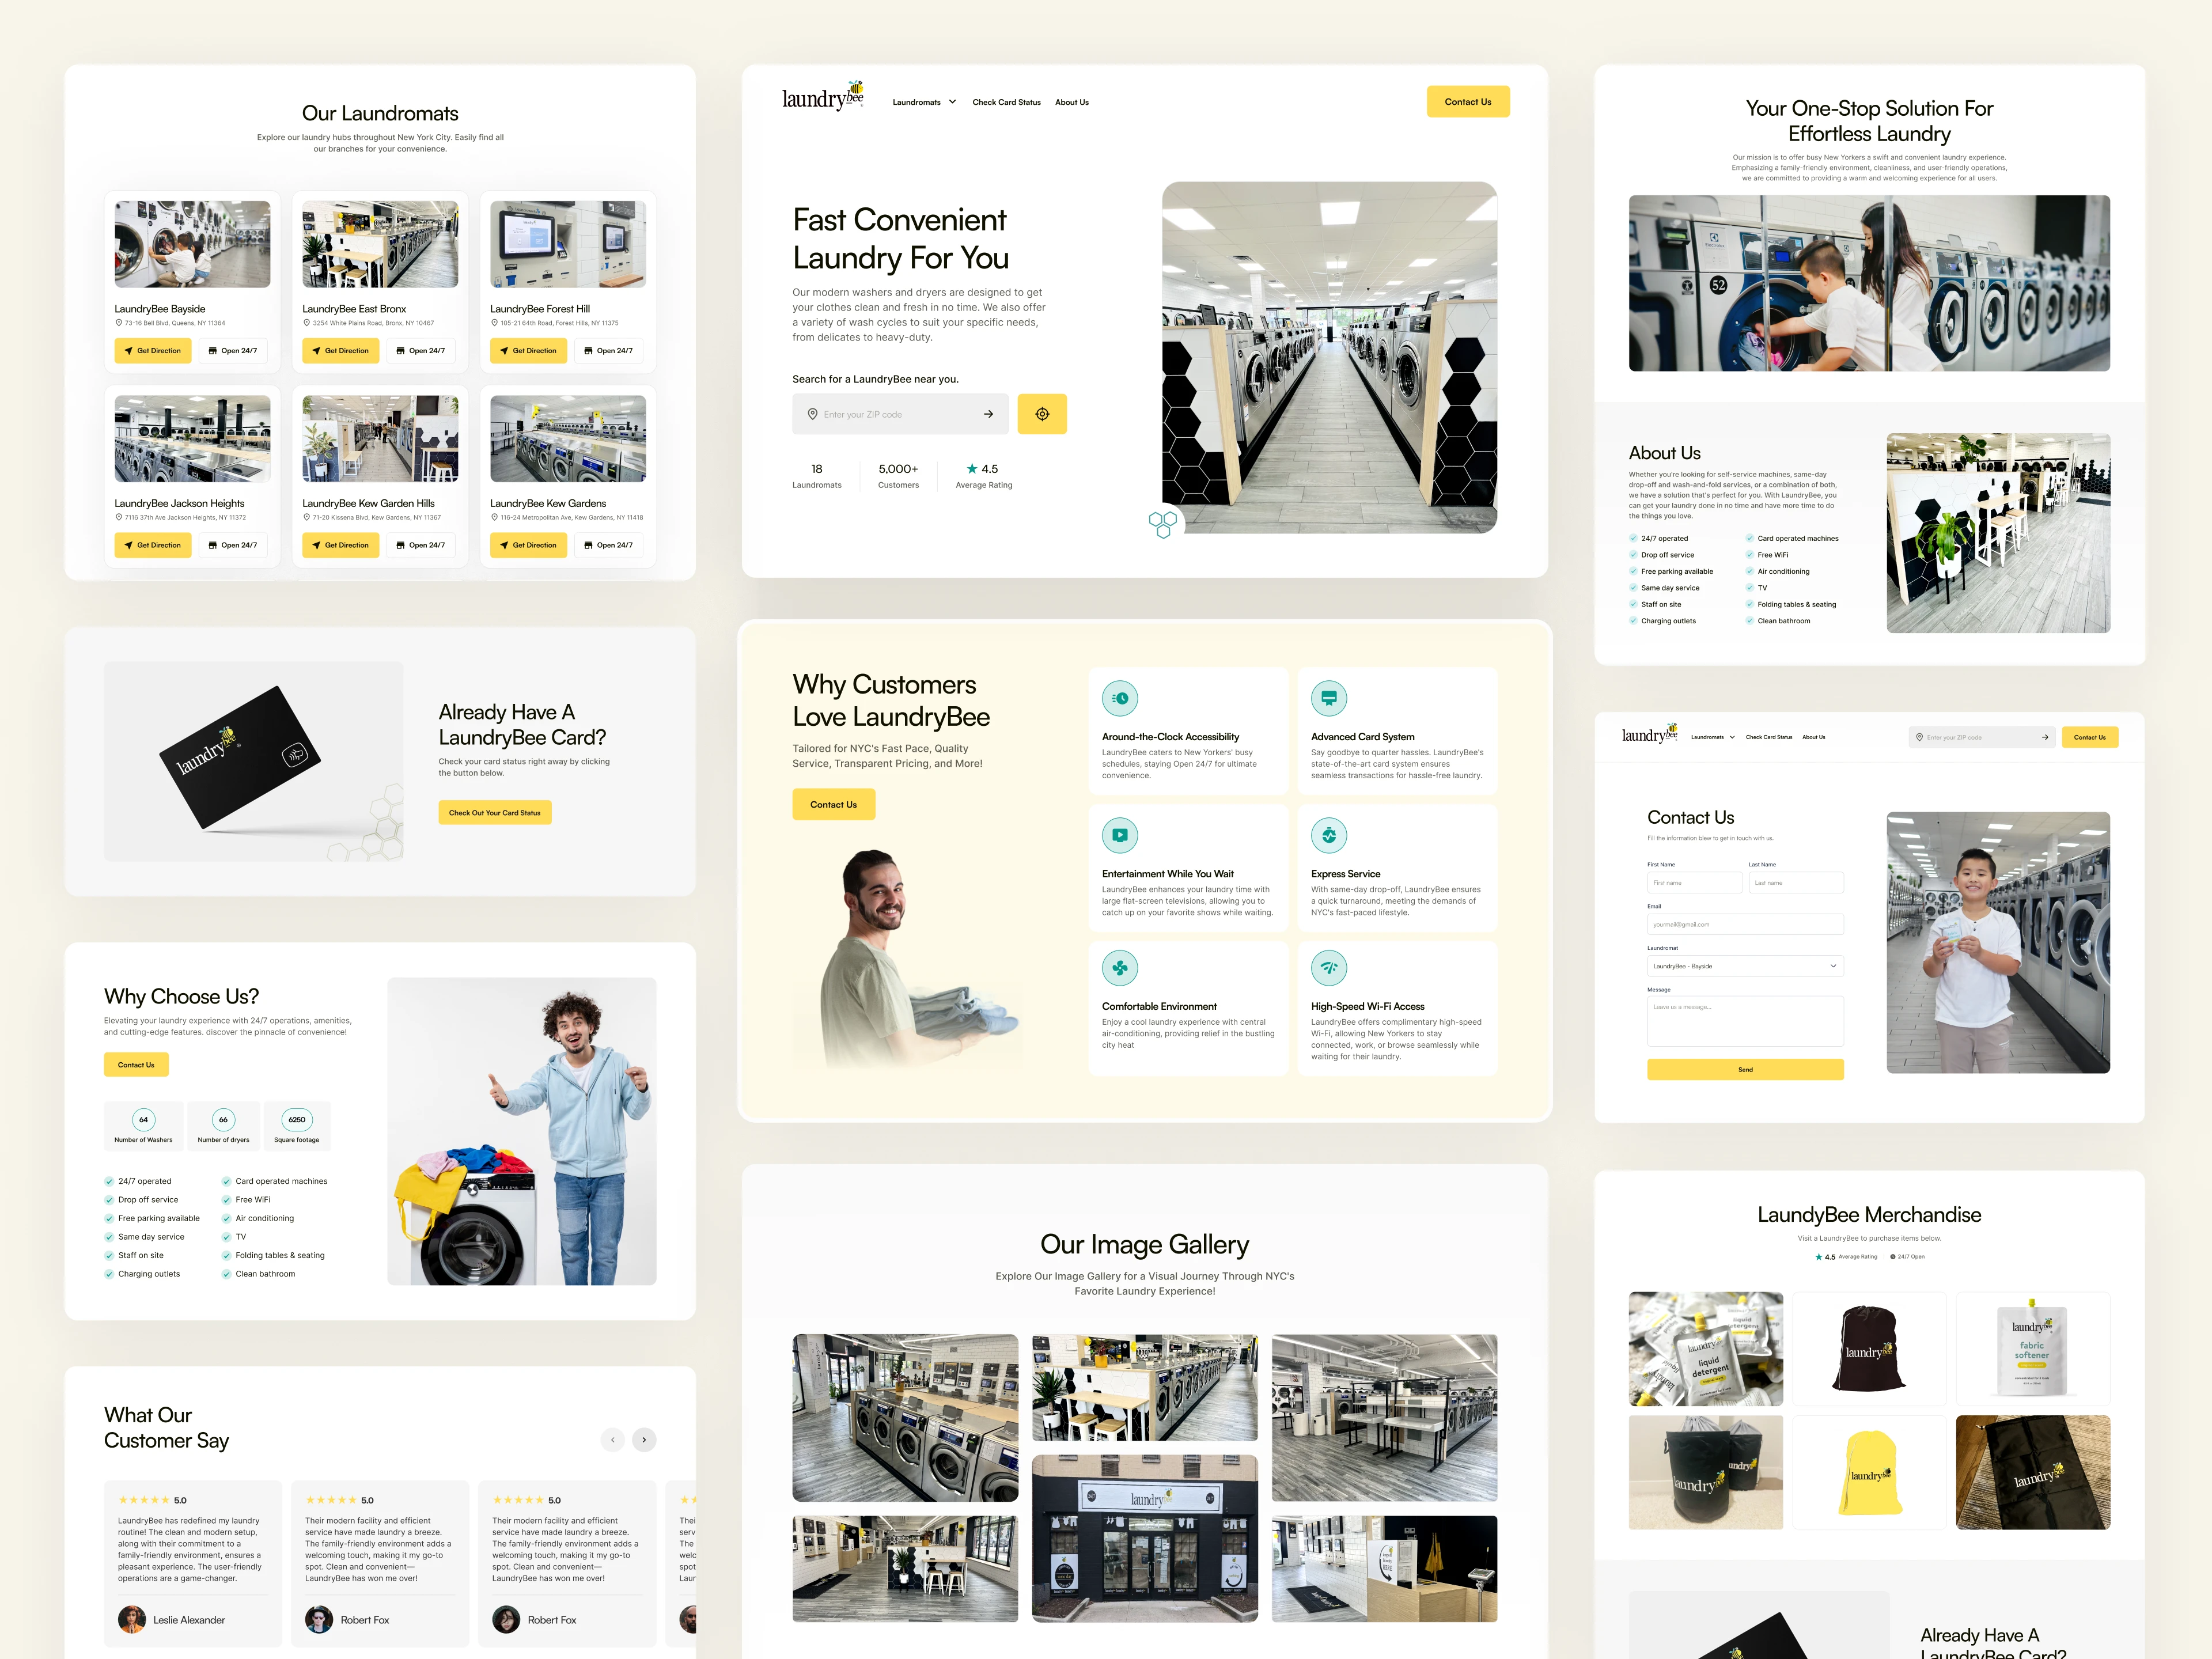The height and width of the screenshot is (1659, 2212).
Task: Click Message textarea in Contact form
Action: [1745, 1021]
